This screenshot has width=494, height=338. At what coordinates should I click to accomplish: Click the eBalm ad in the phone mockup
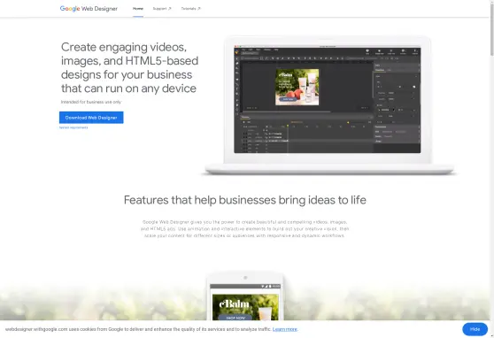[x=245, y=307]
